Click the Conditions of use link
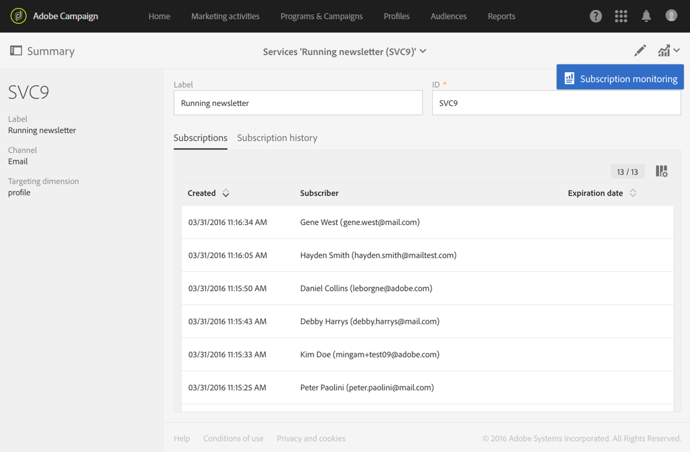Viewport: 690px width, 452px height. [x=233, y=438]
